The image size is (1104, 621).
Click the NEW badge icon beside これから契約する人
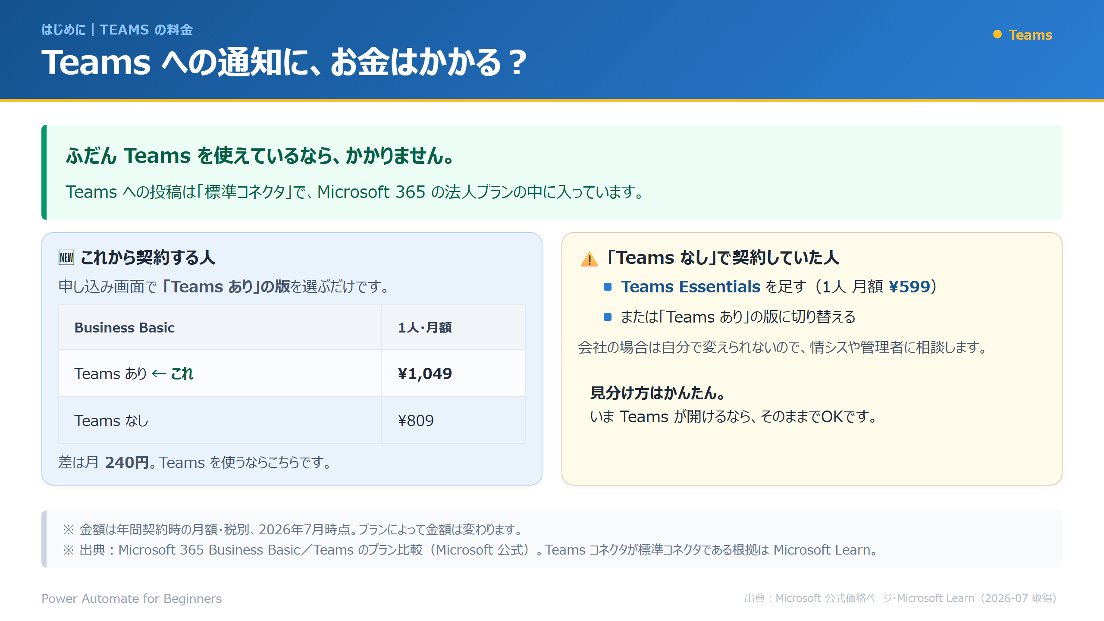pos(66,257)
